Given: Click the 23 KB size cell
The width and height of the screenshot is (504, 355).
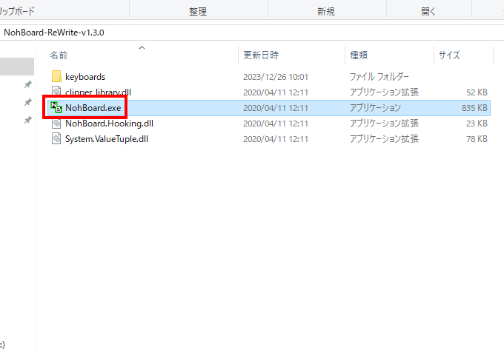Looking at the screenshot, I should 477,124.
